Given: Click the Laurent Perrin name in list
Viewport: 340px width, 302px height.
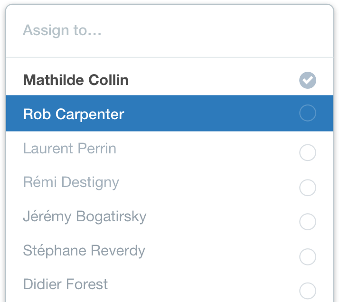Looking at the screenshot, I should click(x=69, y=149).
